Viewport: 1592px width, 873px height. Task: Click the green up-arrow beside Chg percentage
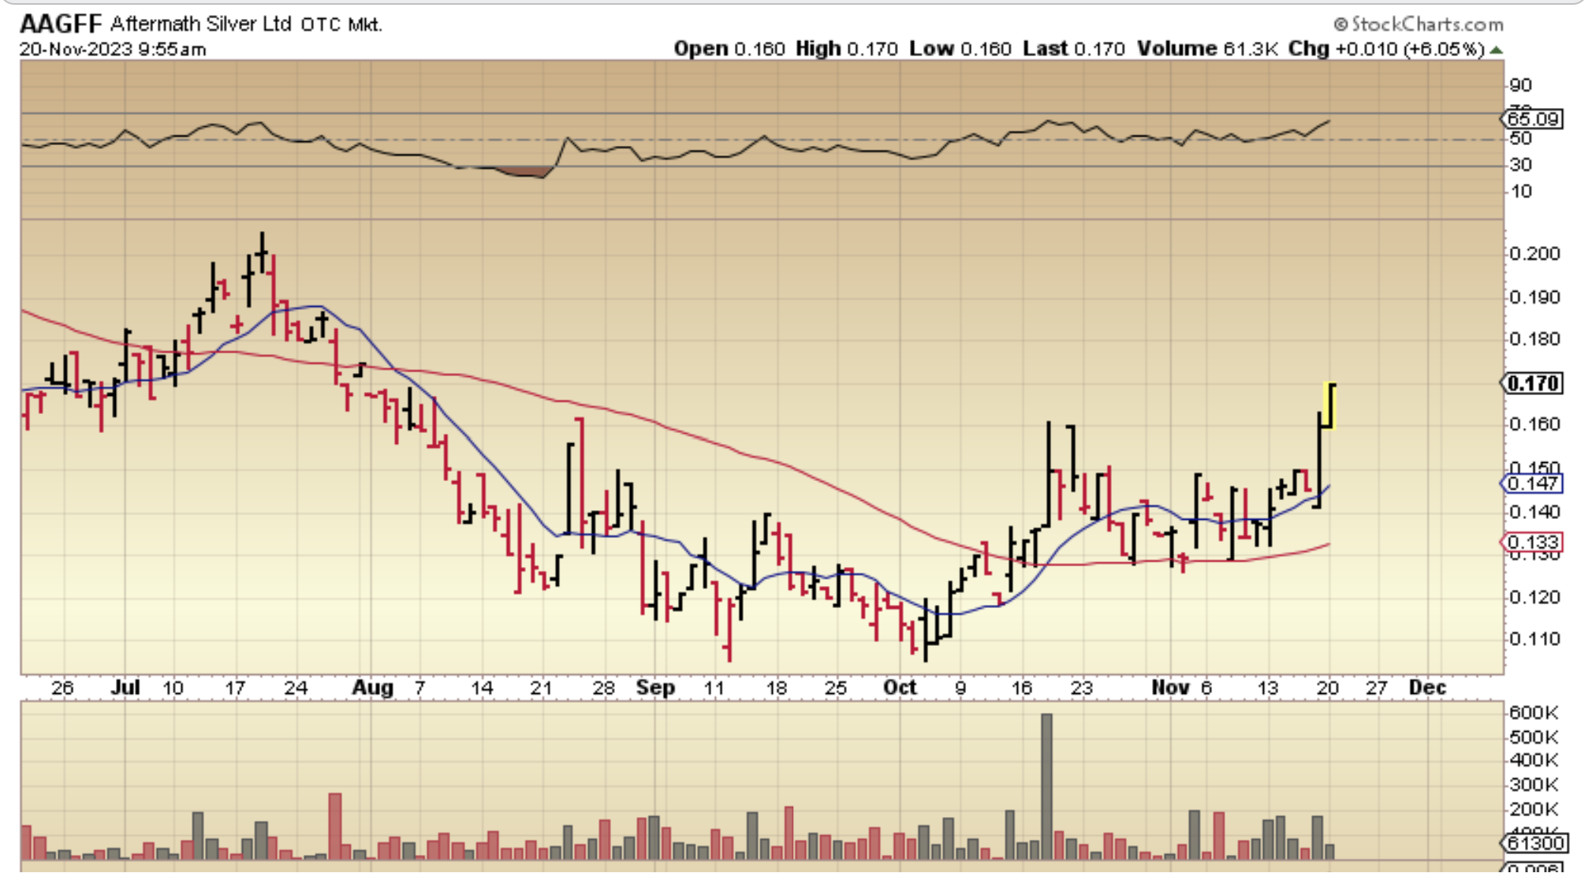(x=1496, y=50)
